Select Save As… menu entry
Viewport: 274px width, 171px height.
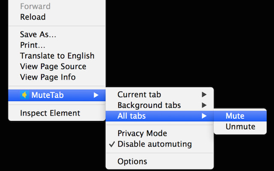(38, 35)
